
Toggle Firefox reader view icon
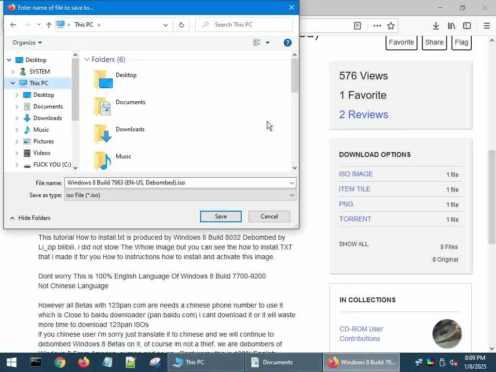click(357, 26)
